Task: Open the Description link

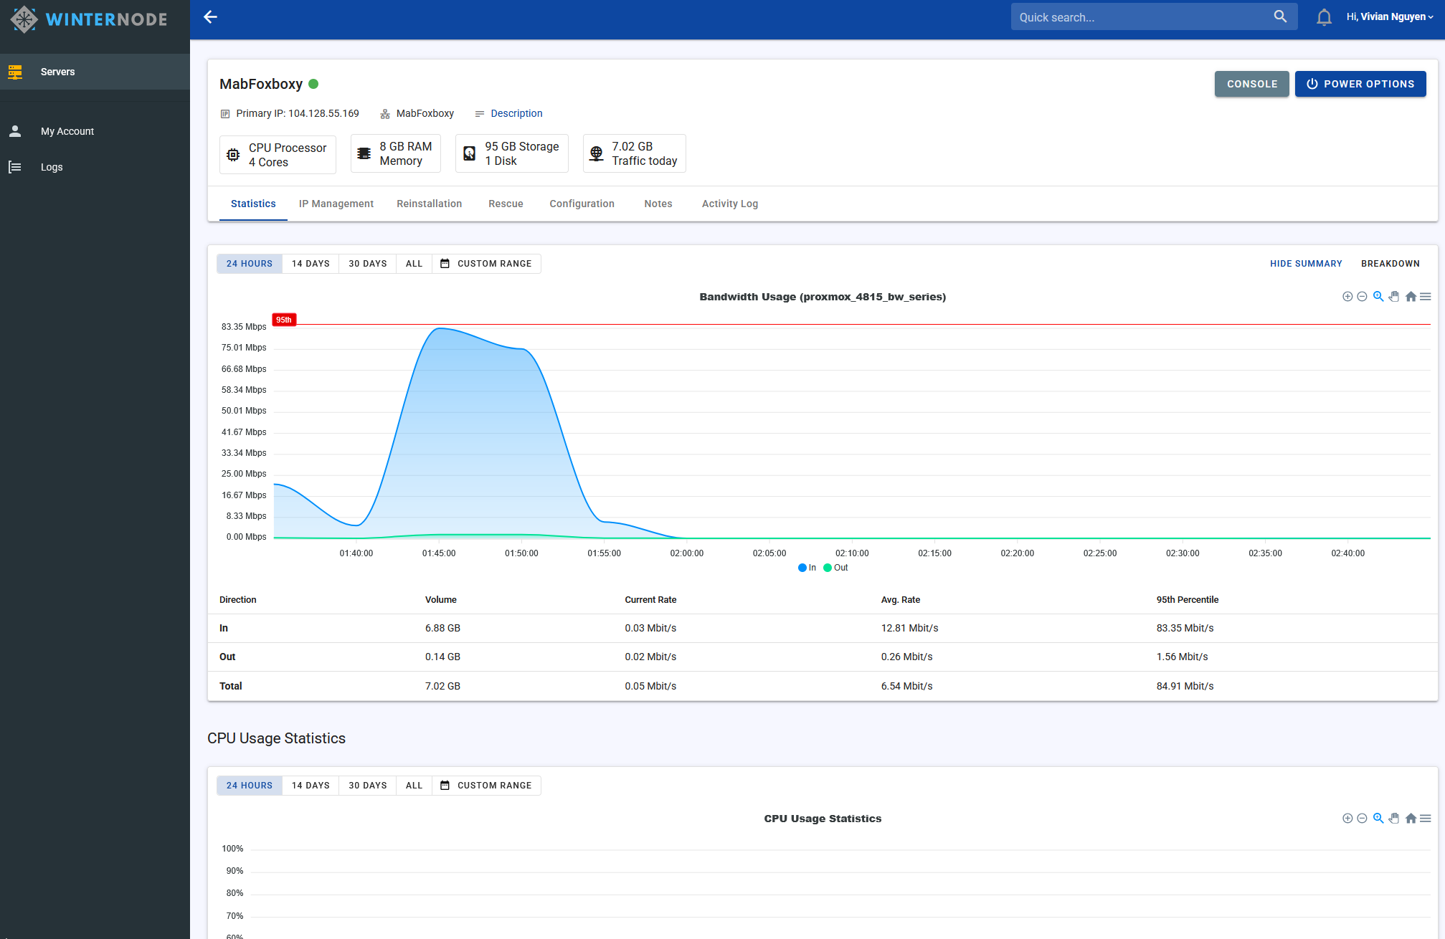Action: tap(516, 113)
